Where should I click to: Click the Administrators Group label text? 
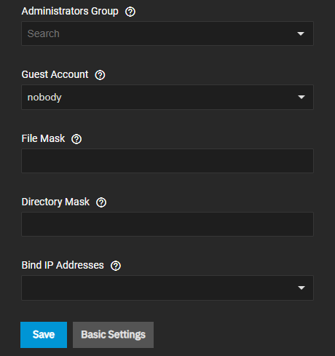70,11
